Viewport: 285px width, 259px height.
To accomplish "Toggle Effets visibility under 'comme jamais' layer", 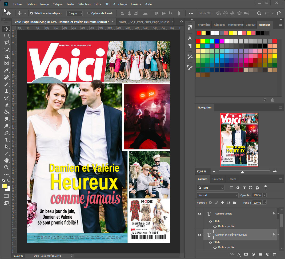I will click(x=210, y=221).
